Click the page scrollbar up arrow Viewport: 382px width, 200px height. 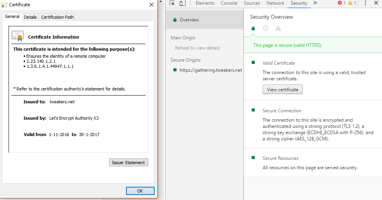[x=160, y=2]
